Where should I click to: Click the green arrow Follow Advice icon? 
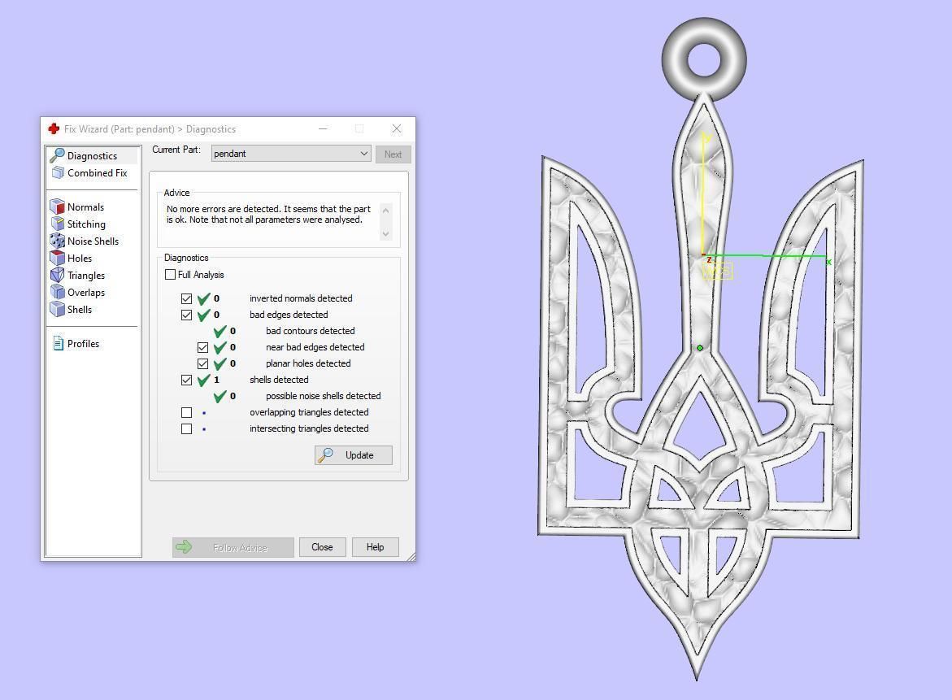pyautogui.click(x=184, y=547)
